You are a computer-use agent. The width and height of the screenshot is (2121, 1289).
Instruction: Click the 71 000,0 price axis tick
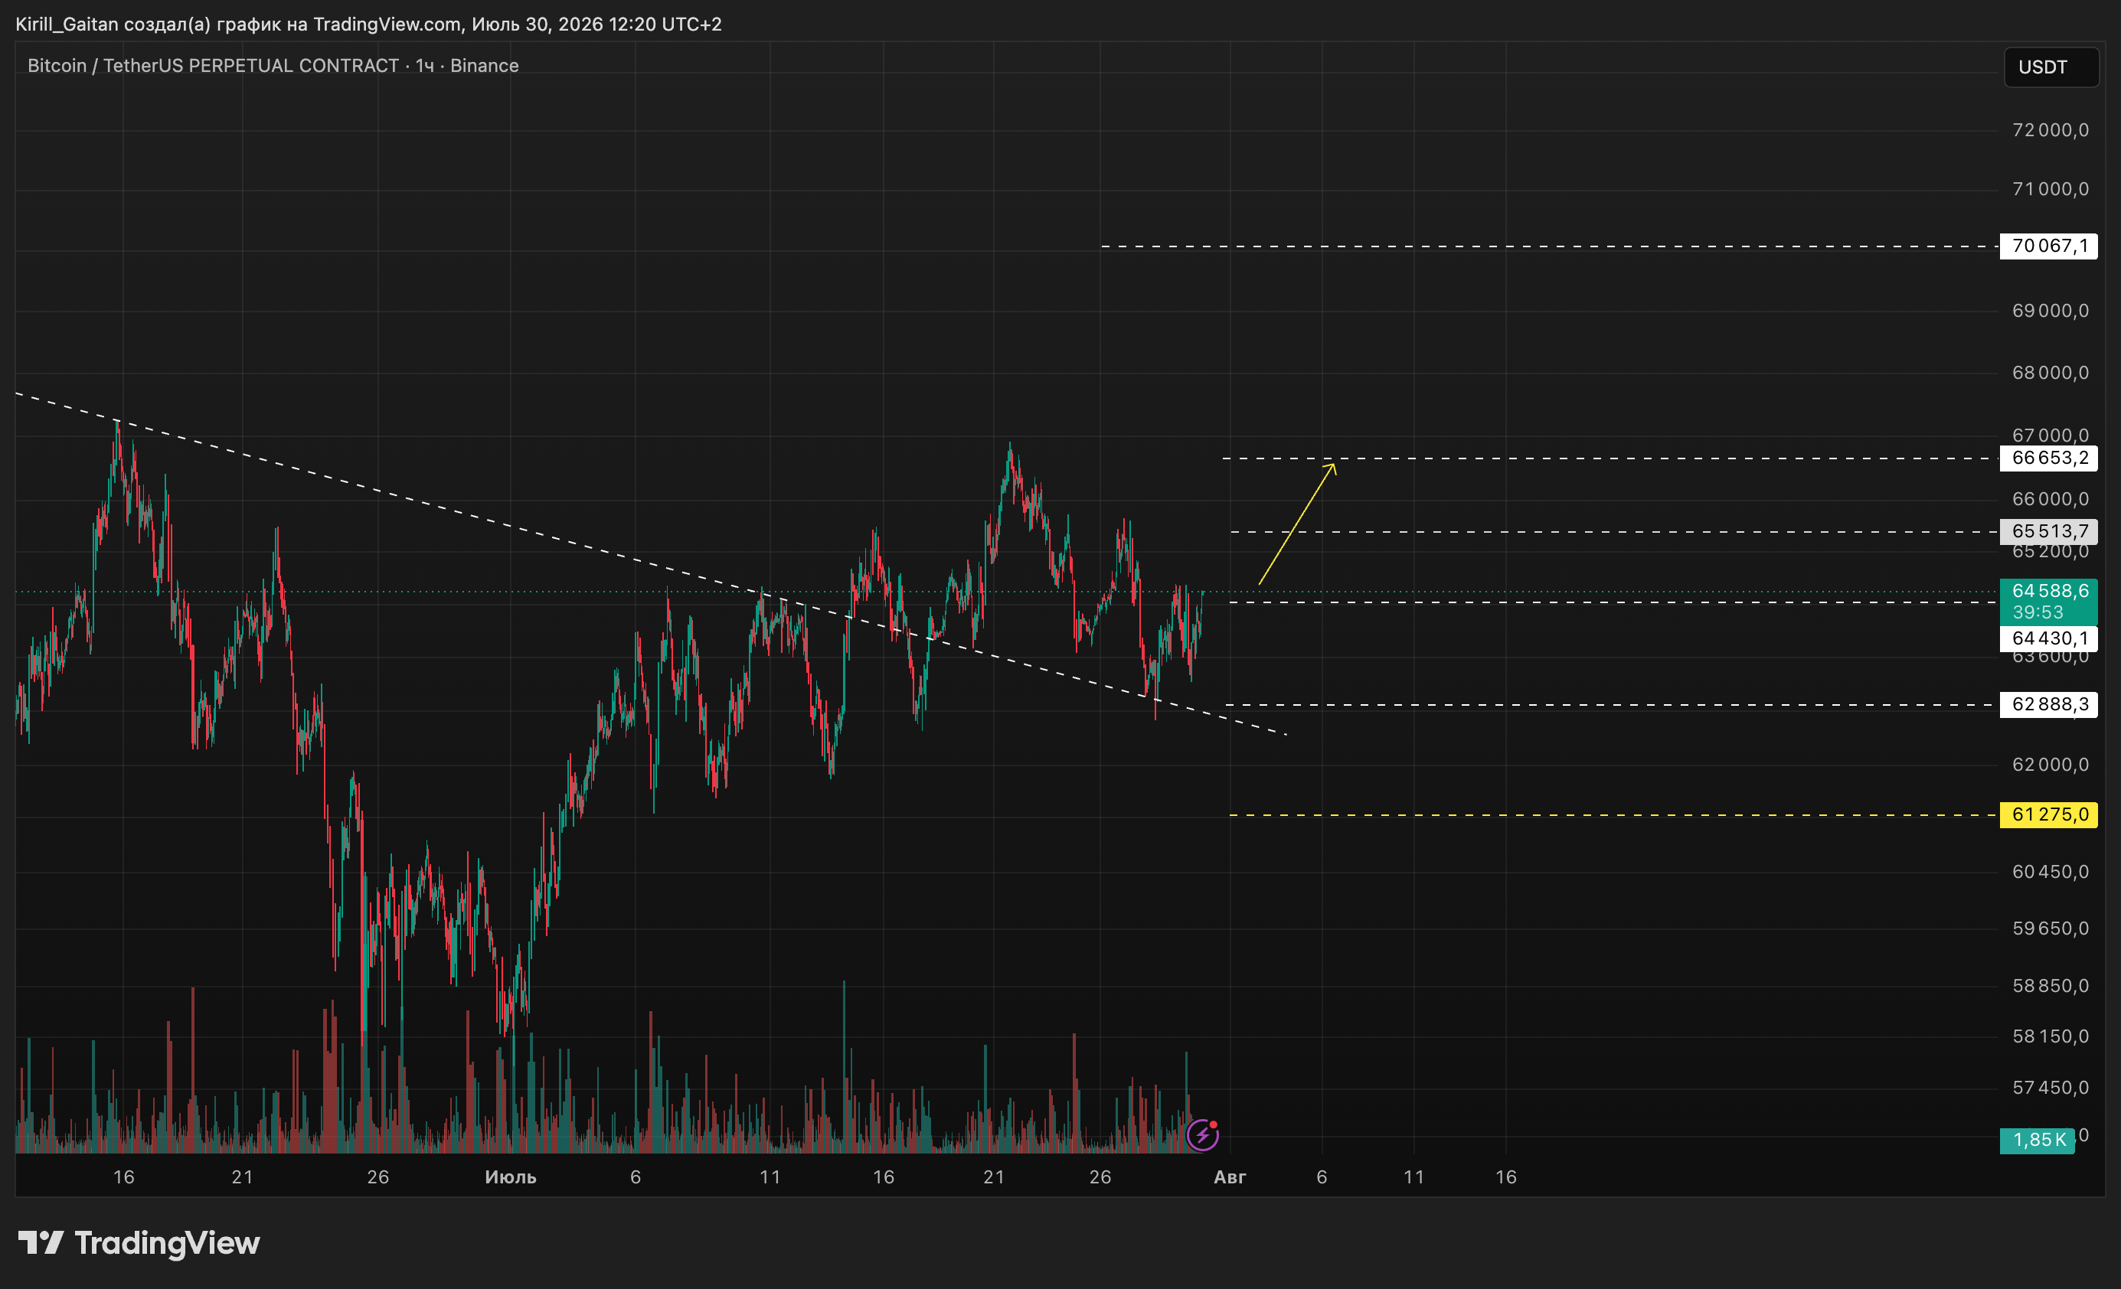pyautogui.click(x=2050, y=189)
